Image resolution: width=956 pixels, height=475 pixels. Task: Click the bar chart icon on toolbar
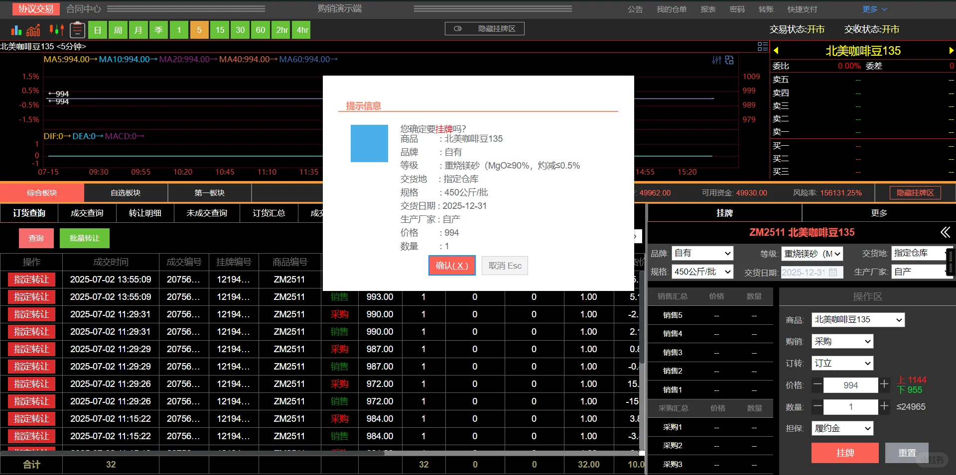15,30
